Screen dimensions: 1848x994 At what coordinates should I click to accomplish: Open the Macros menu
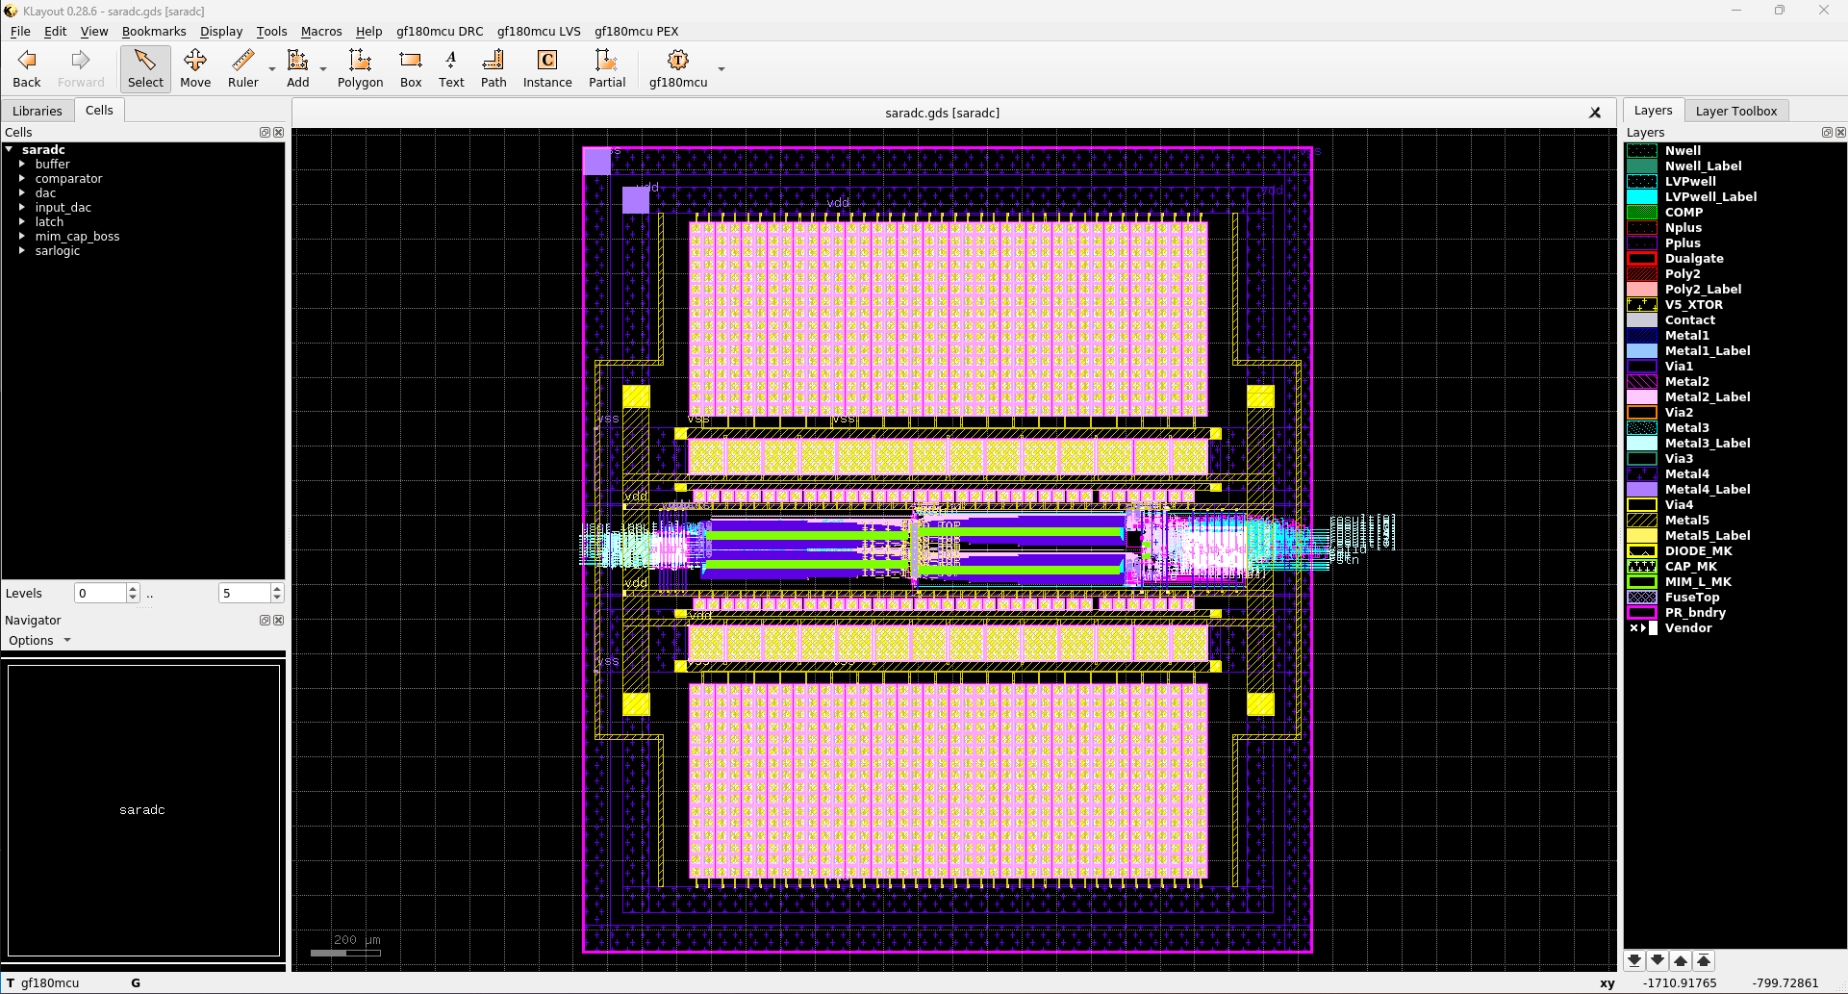pyautogui.click(x=321, y=31)
